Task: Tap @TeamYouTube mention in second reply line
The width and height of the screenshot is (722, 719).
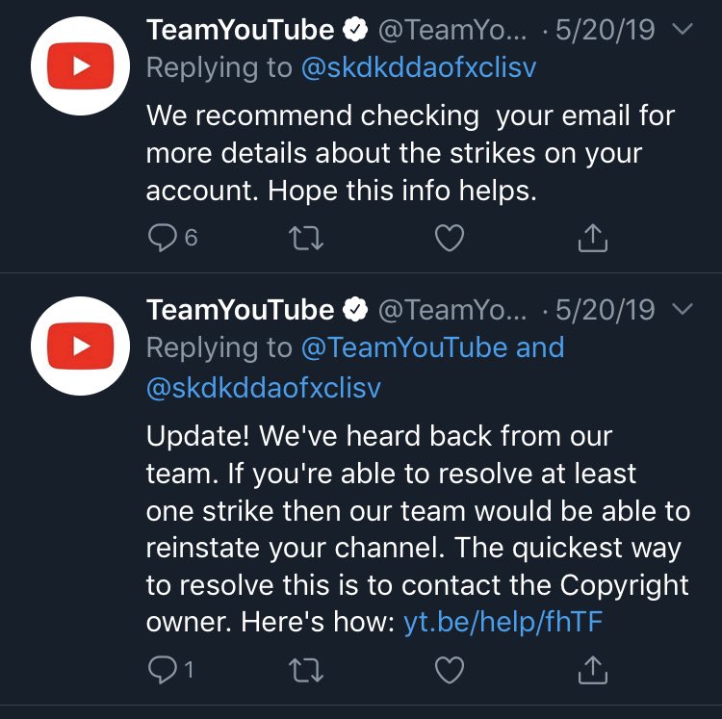Action: (405, 347)
